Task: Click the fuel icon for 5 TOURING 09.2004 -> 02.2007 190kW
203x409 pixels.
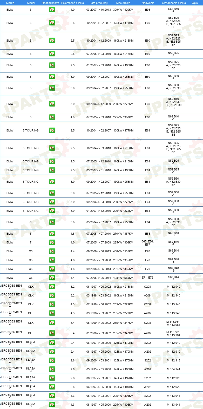Action: (x=52, y=182)
